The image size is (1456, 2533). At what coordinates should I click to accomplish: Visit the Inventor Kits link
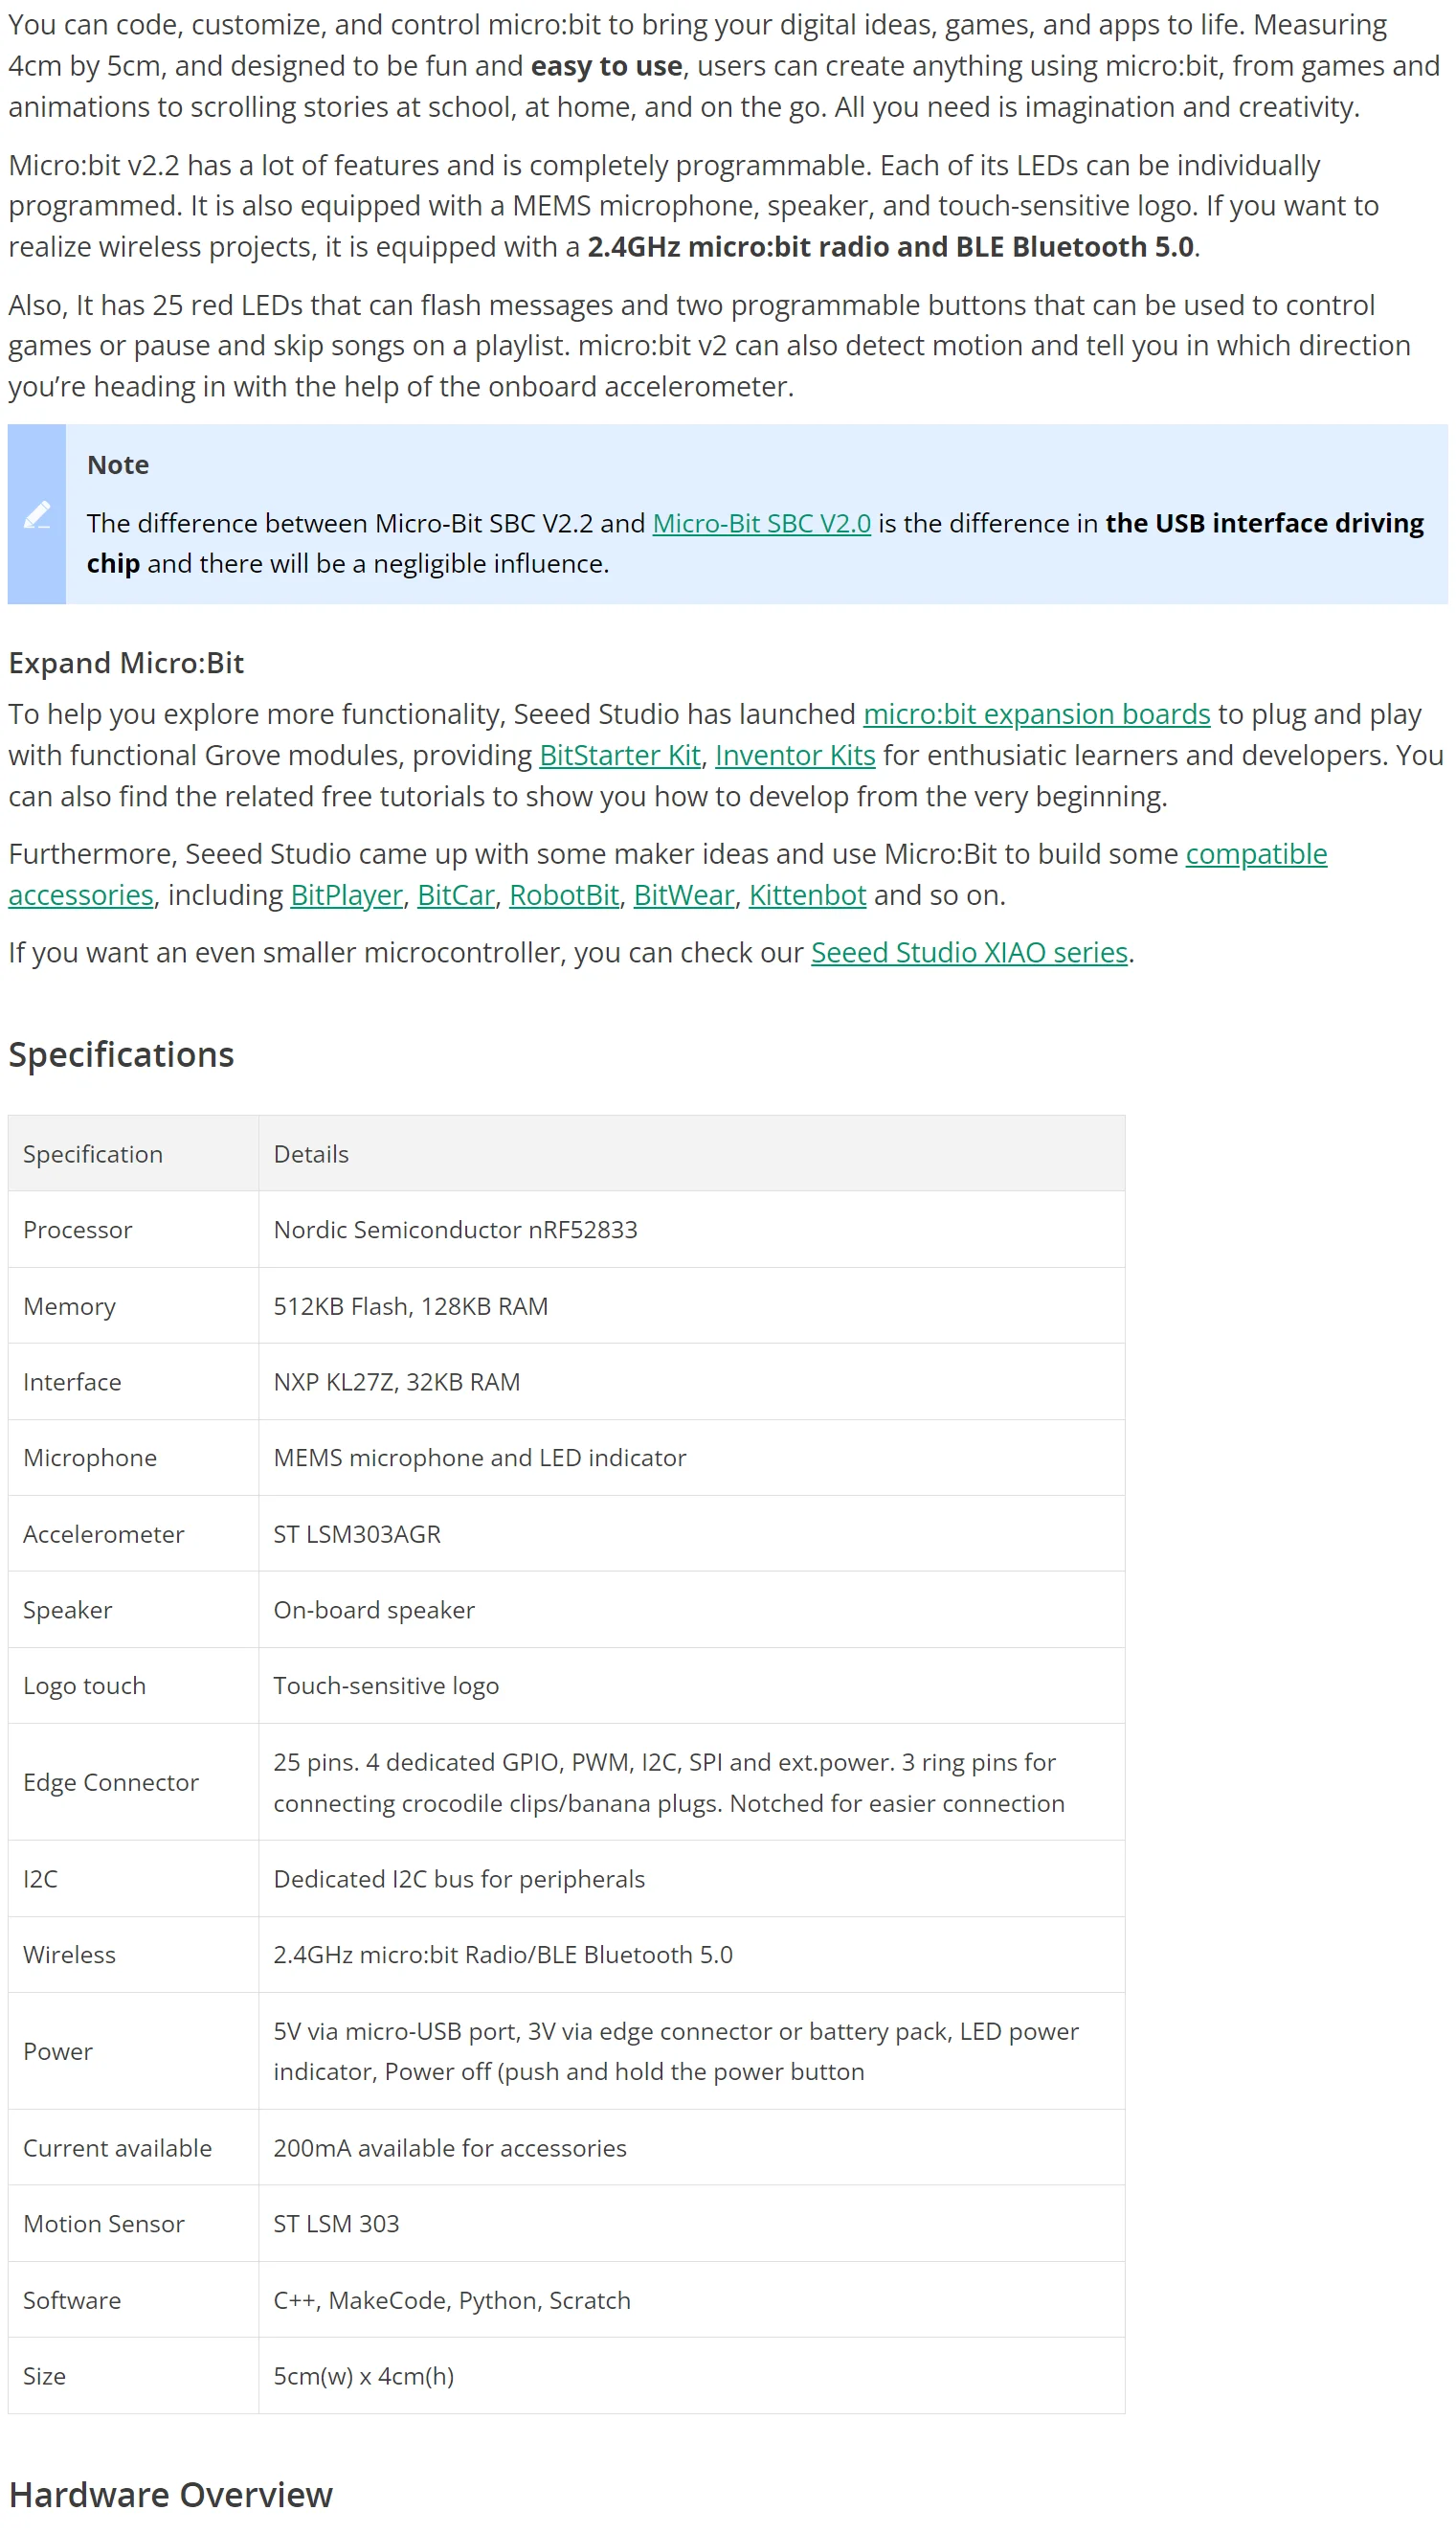794,756
